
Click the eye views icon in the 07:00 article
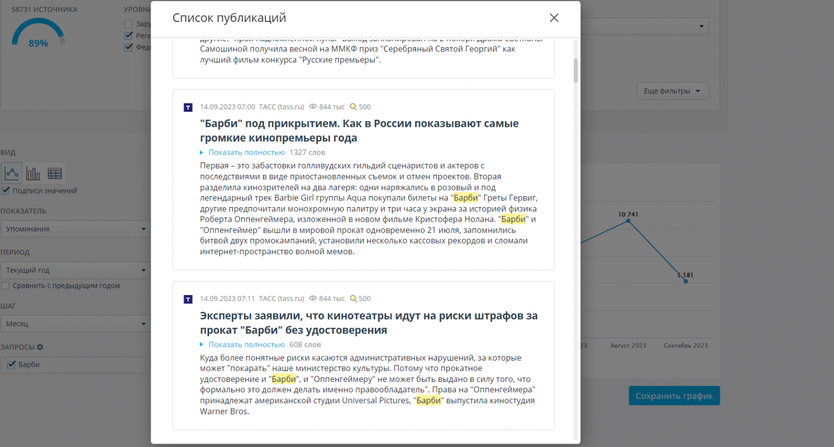click(313, 107)
